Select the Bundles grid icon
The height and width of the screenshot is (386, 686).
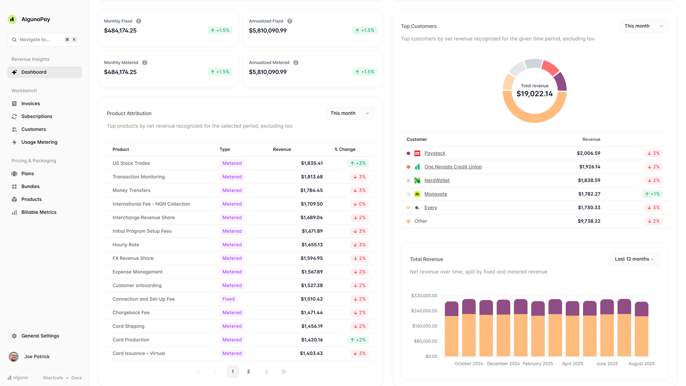15,186
